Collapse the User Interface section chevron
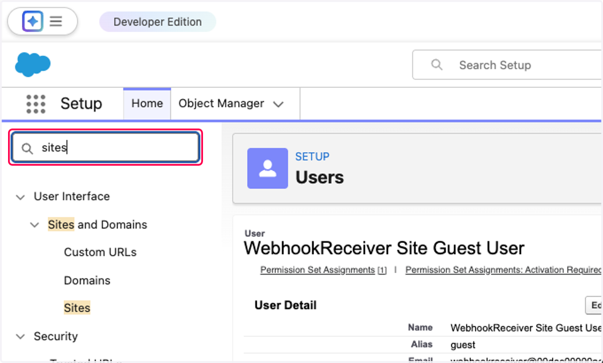 [x=20, y=197]
